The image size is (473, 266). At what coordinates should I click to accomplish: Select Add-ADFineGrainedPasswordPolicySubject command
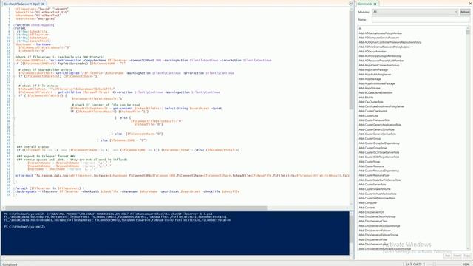[384, 47]
